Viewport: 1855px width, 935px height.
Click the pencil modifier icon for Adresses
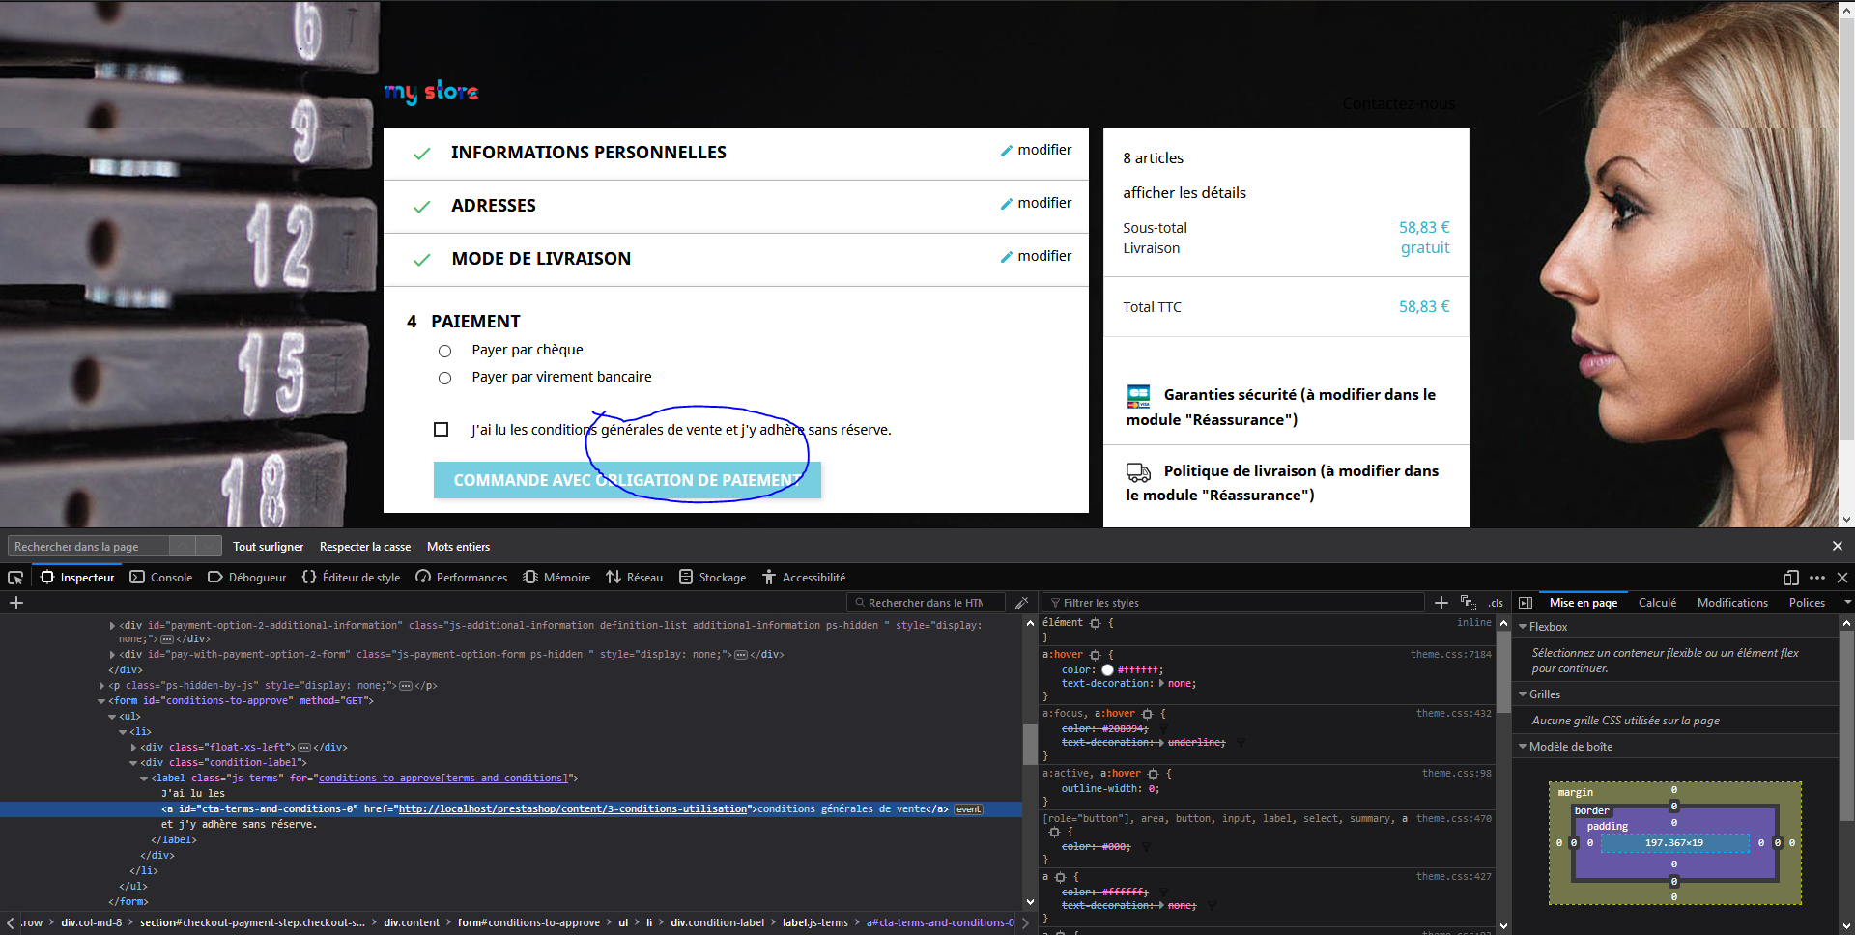(1007, 204)
